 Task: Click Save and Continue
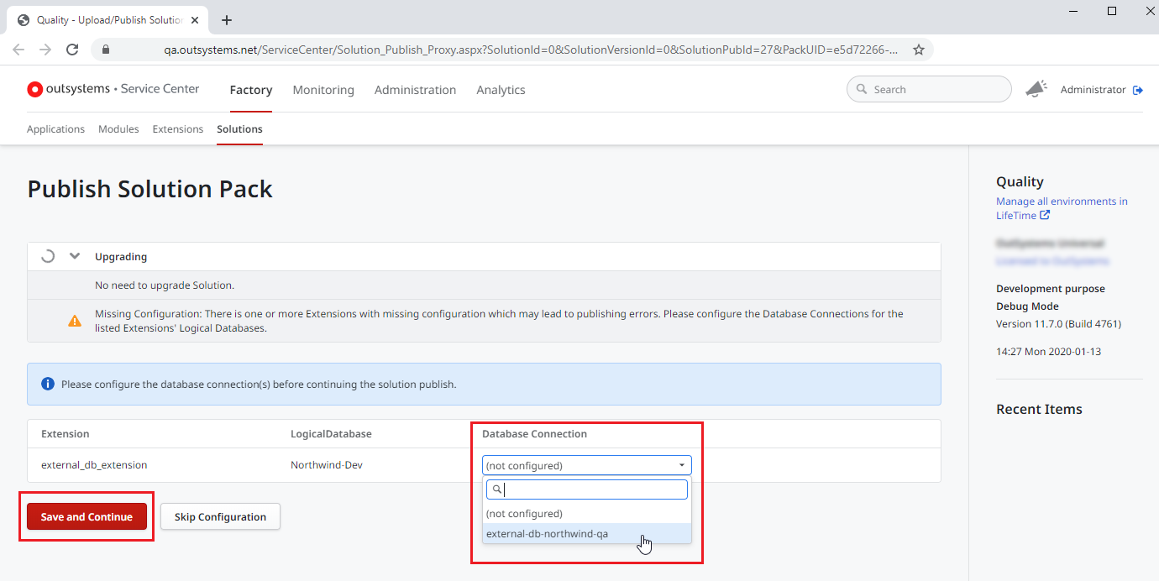pos(86,516)
